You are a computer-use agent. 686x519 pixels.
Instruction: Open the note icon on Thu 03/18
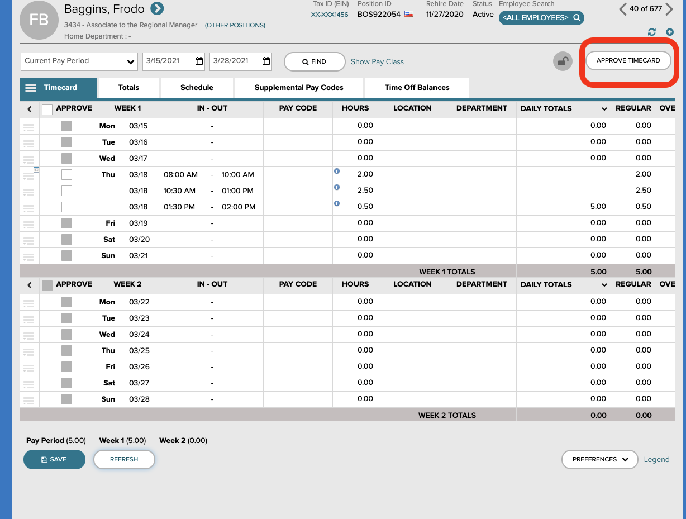pyautogui.click(x=36, y=169)
